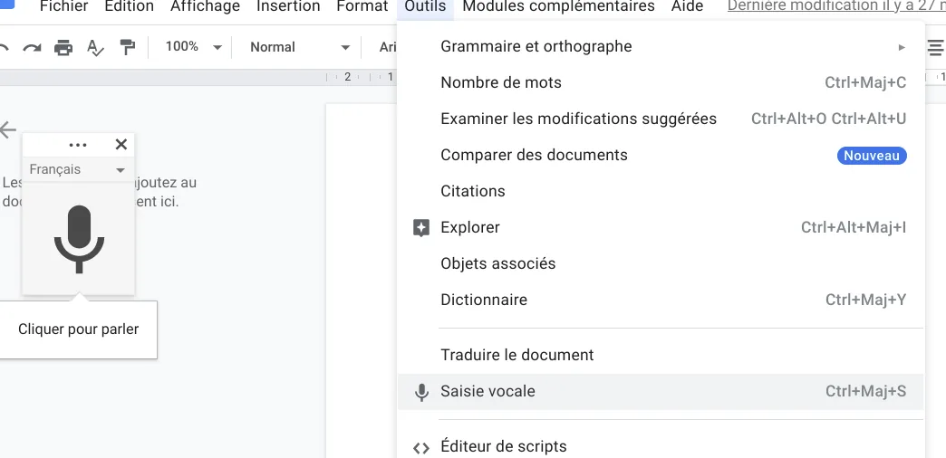Open Dictionnaire from the menu
This screenshot has width=946, height=458.
(661, 300)
